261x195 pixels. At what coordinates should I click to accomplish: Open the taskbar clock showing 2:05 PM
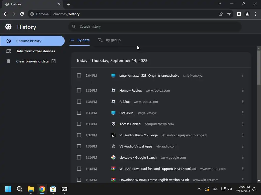pyautogui.click(x=243, y=189)
